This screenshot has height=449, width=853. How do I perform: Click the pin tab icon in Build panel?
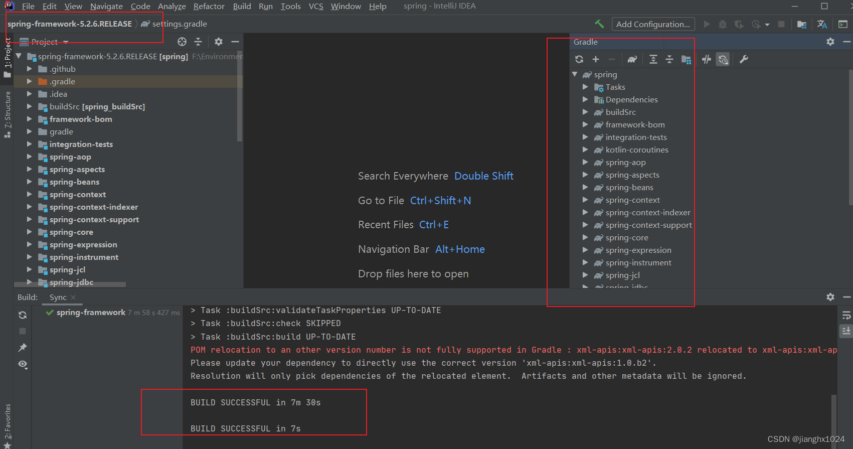23,347
